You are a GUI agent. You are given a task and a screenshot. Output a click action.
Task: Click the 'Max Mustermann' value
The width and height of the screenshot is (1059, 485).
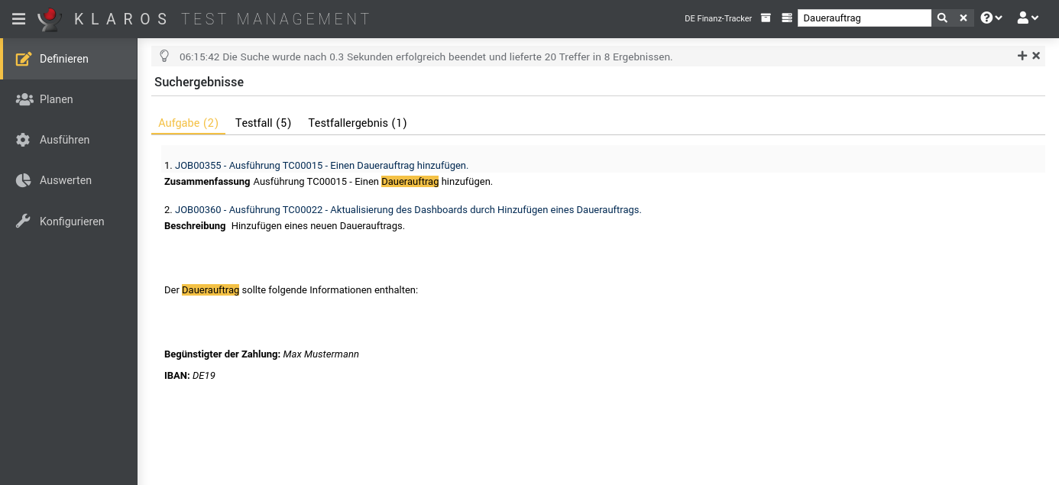(321, 354)
